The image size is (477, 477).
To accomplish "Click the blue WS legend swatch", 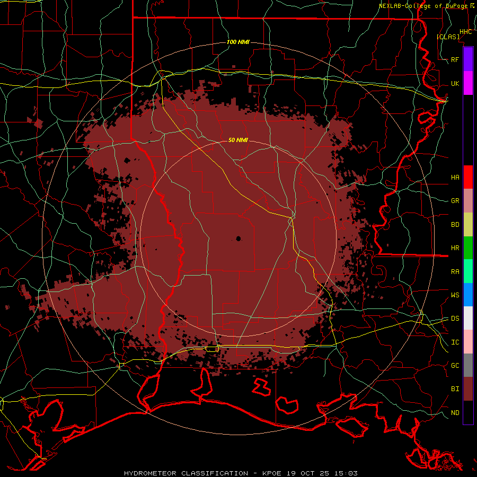I will (468, 295).
